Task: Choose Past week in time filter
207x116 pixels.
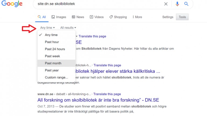Action: pyautogui.click(x=56, y=56)
